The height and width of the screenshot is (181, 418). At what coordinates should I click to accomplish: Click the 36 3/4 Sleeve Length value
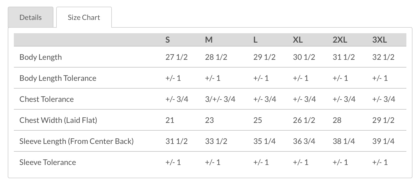(x=304, y=141)
